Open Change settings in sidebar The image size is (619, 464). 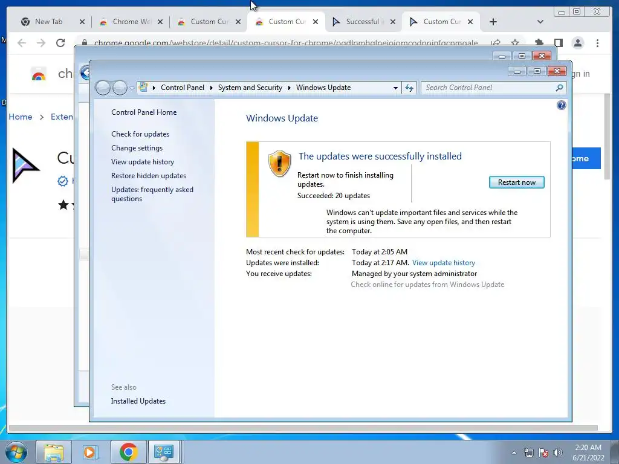137,148
